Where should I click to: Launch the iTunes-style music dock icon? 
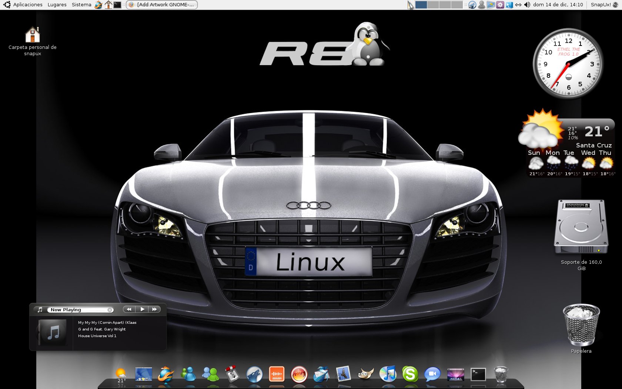(388, 374)
